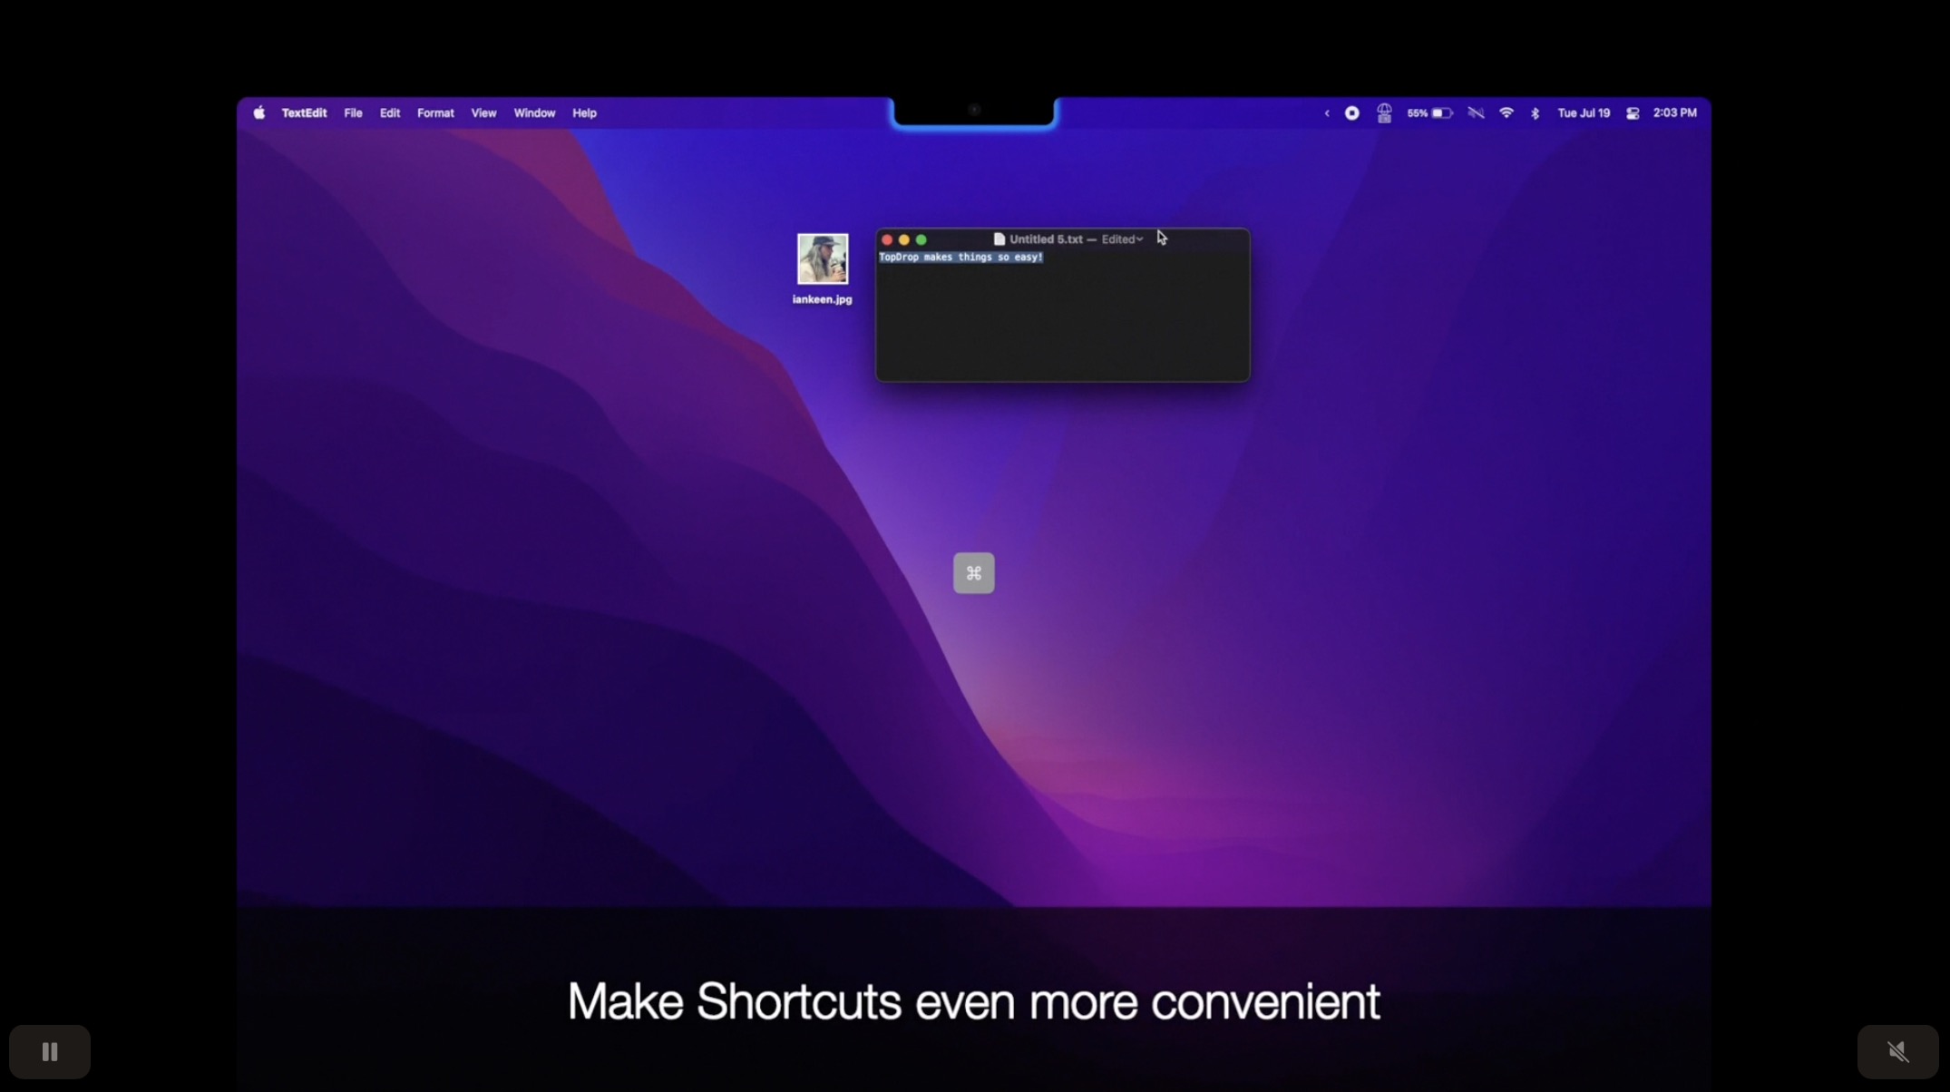The height and width of the screenshot is (1092, 1950).
Task: Click the battery status icon
Action: (1441, 113)
